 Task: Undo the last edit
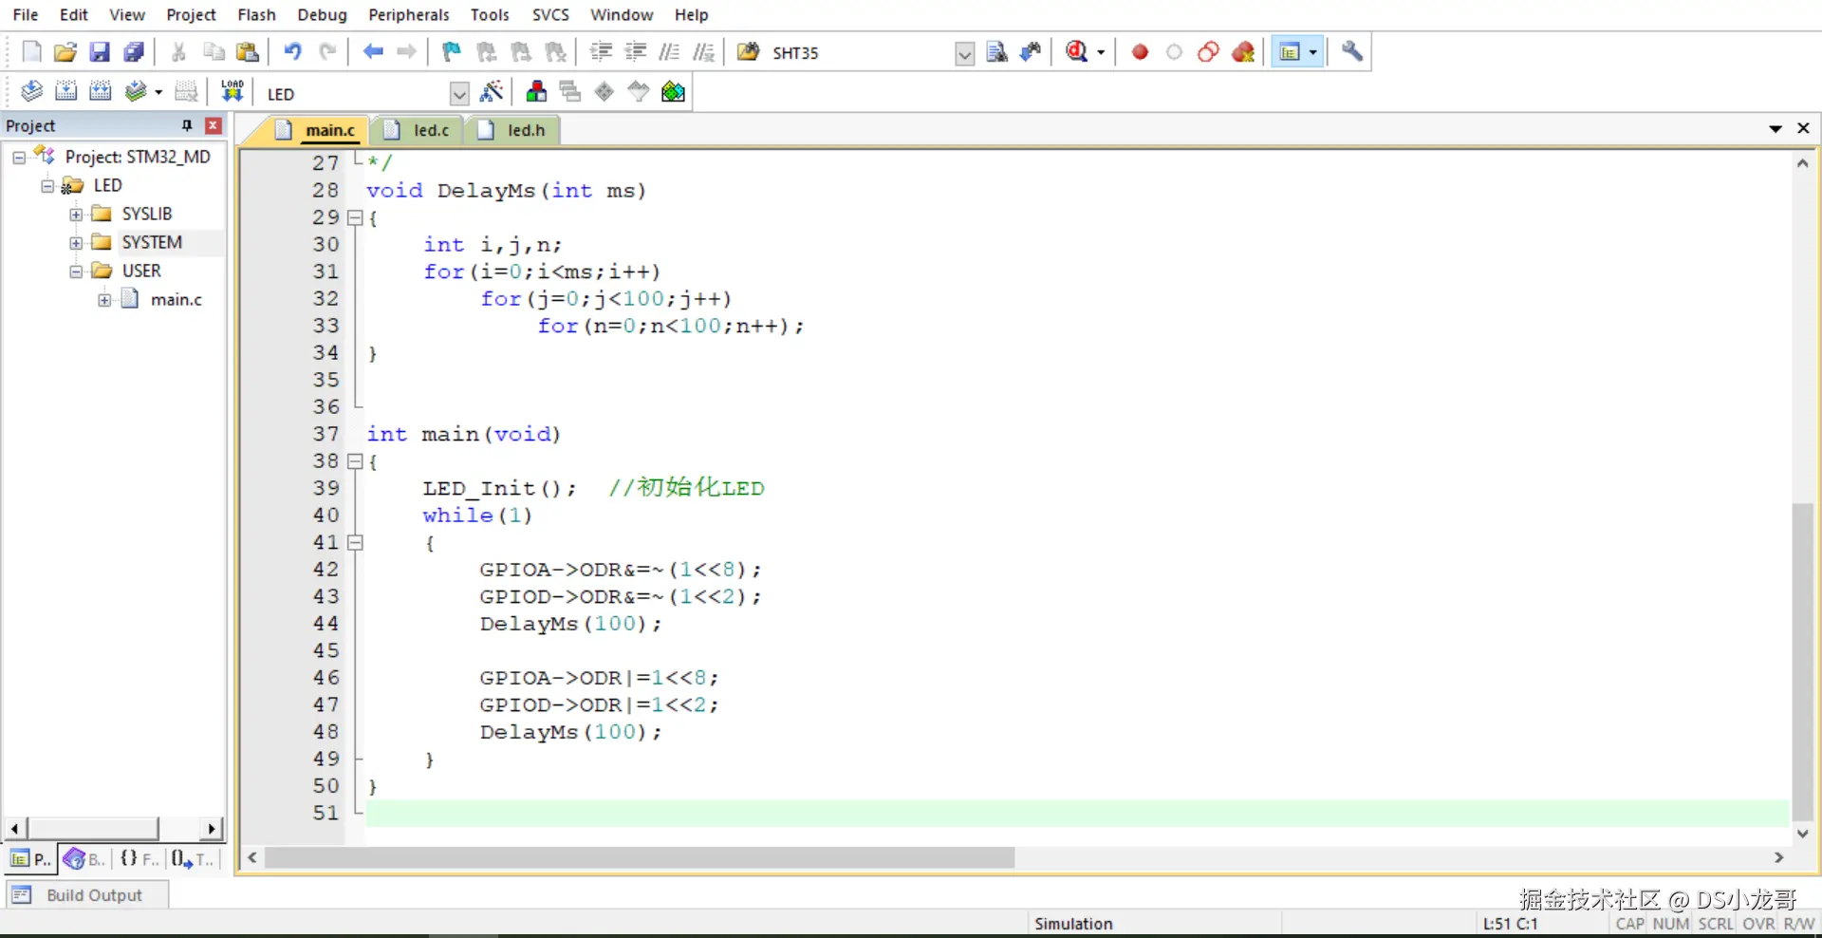(x=292, y=52)
